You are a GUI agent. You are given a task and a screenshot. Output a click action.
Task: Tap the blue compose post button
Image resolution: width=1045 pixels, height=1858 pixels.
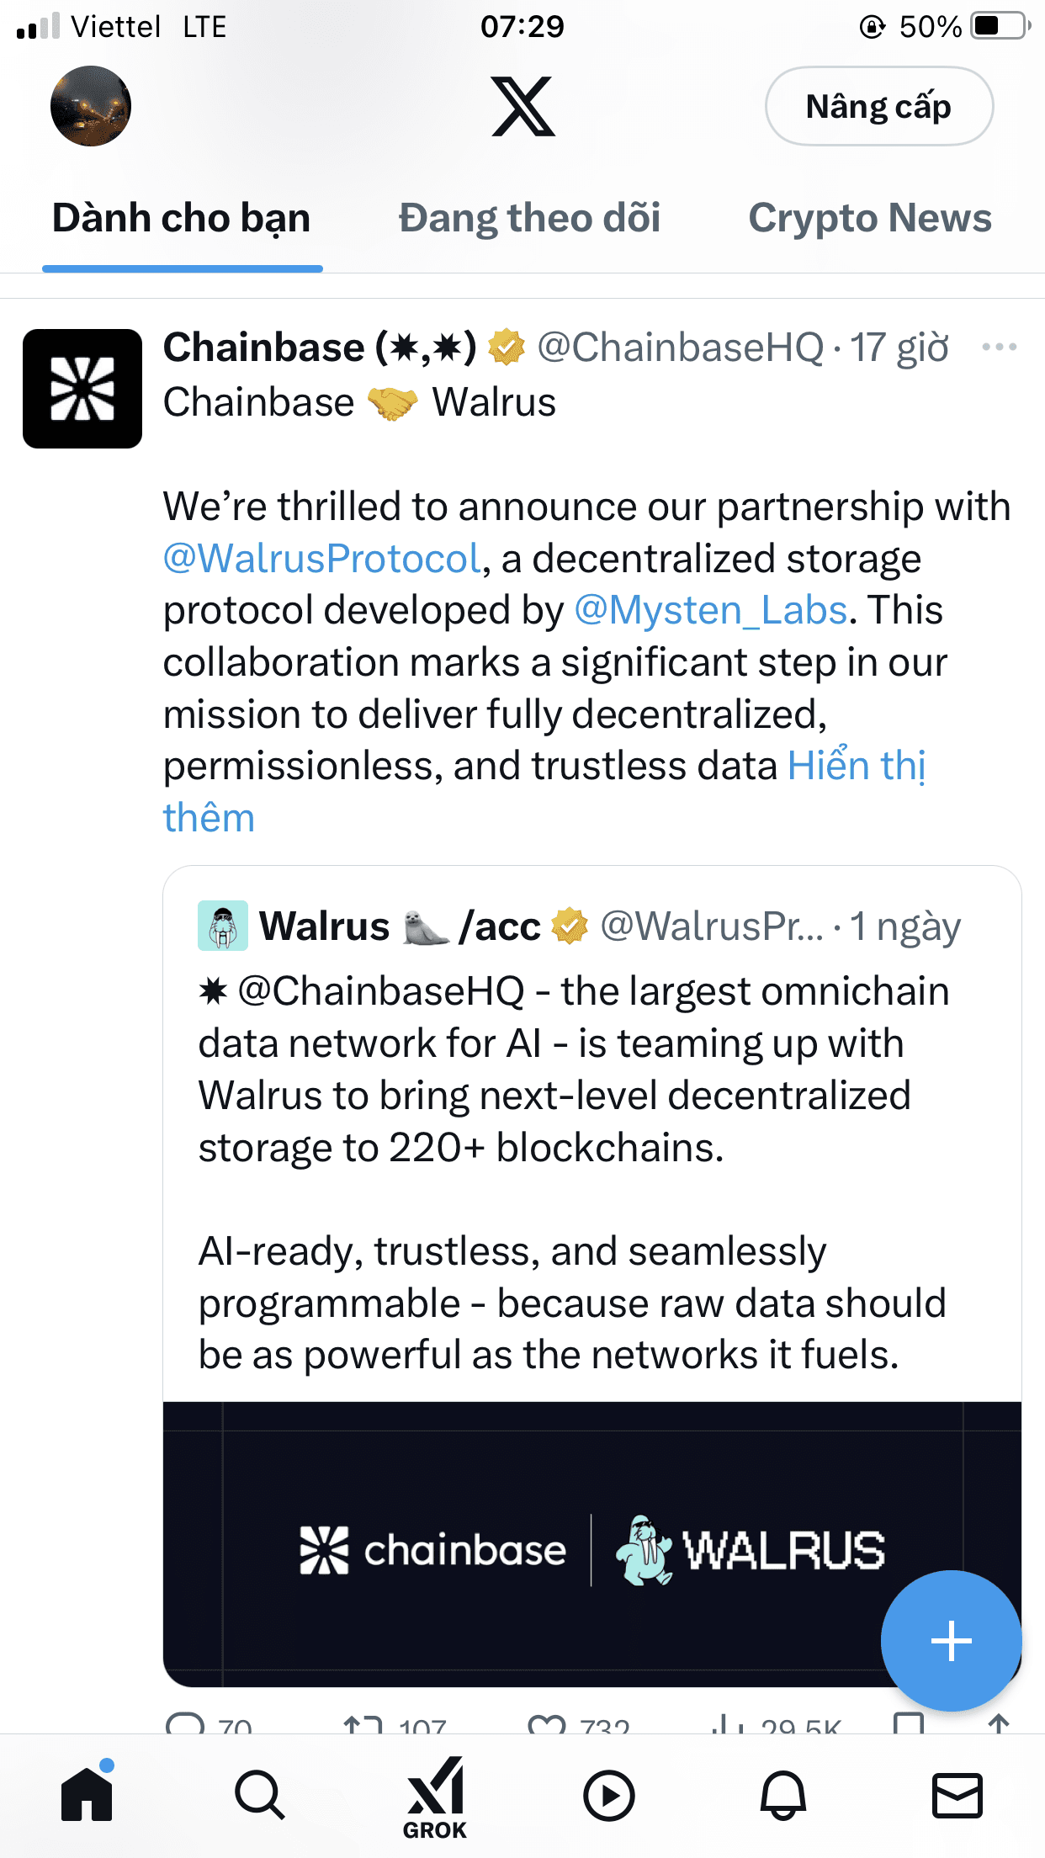pos(951,1640)
